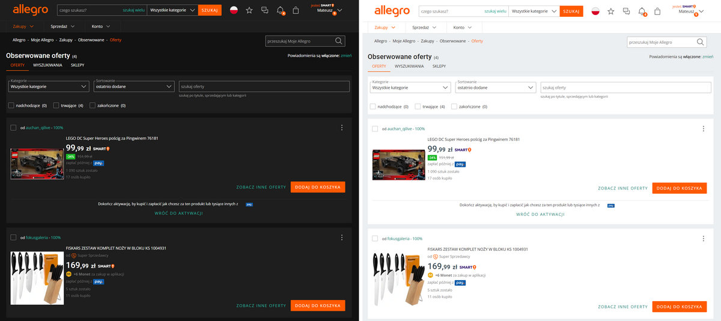Tick nadchodzące checkbox in light theme

[373, 106]
